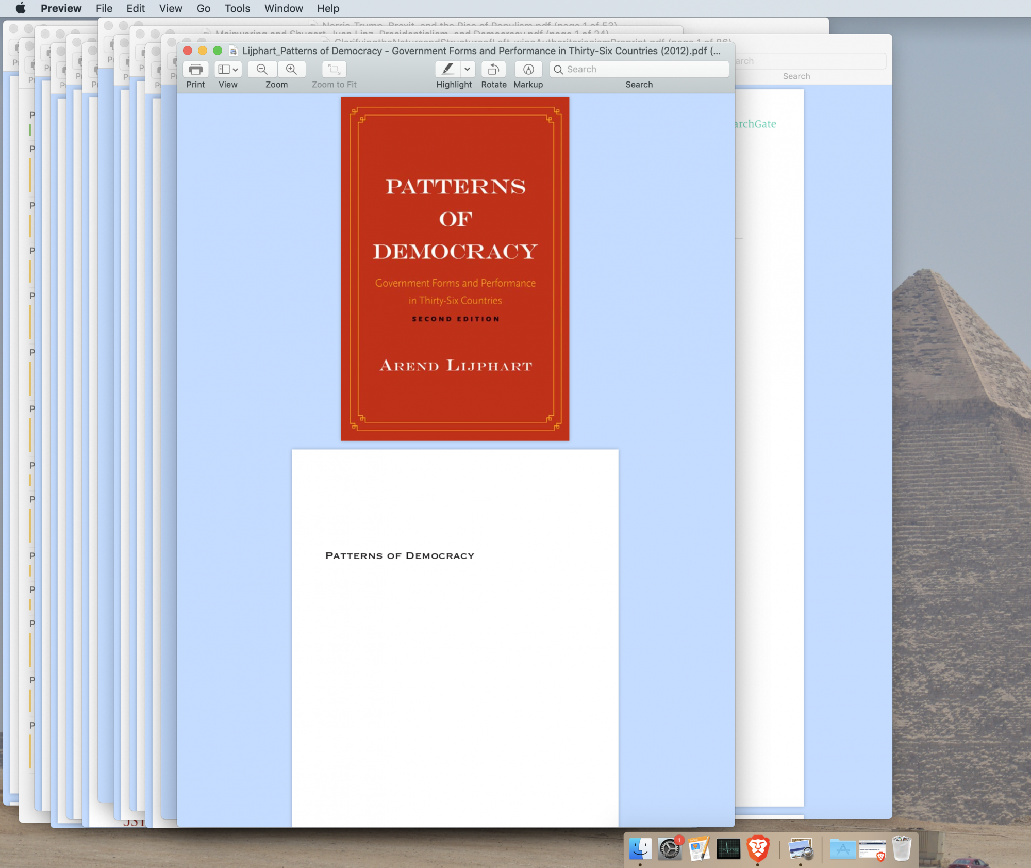Close the Lijphart PDF window
This screenshot has width=1031, height=868.
188,51
